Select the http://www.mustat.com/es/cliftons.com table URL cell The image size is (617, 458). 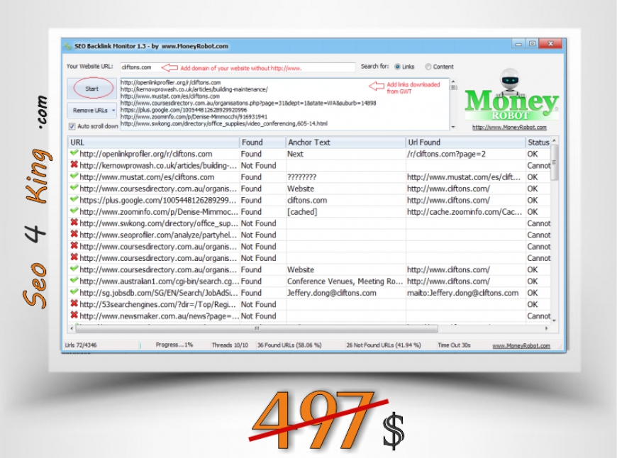coord(147,177)
